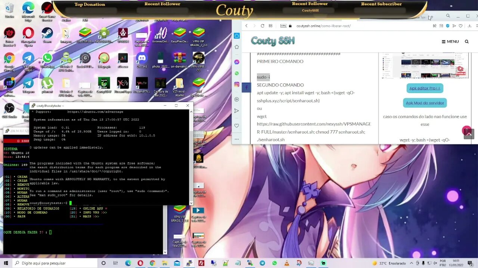This screenshot has height=268, width=478.
Task: Reload the coutyssh.online page
Action: [262, 26]
